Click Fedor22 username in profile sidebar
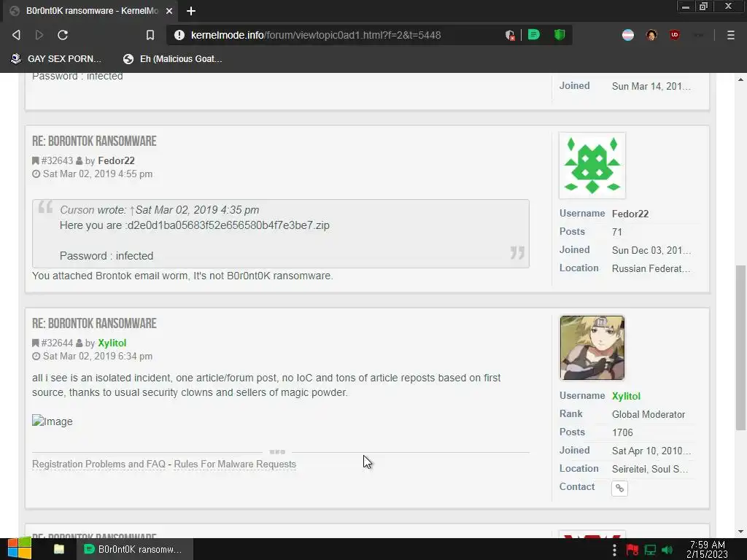Viewport: 747px width, 560px height. (630, 214)
